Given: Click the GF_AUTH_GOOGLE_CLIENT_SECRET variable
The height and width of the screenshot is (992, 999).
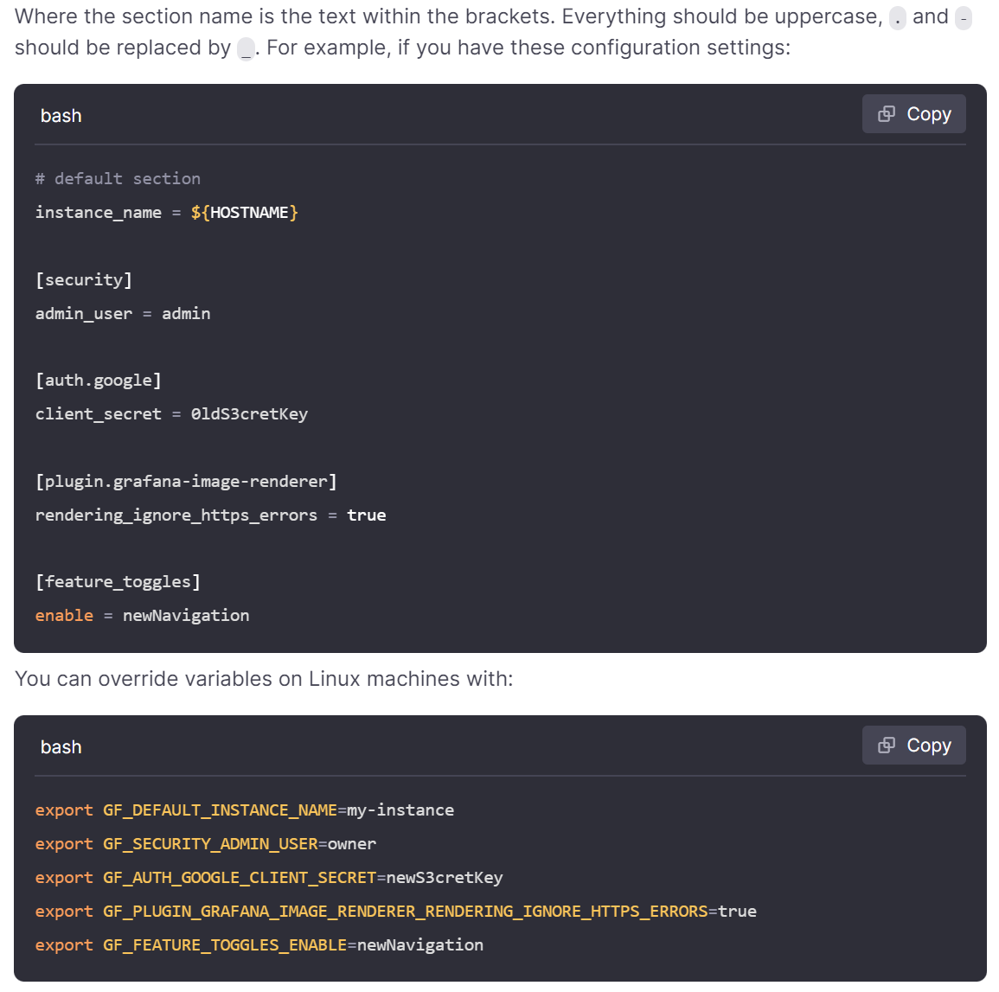Looking at the screenshot, I should coord(240,878).
